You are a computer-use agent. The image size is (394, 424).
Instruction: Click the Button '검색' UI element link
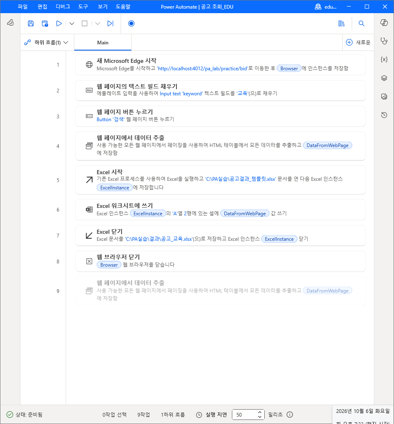pos(111,120)
